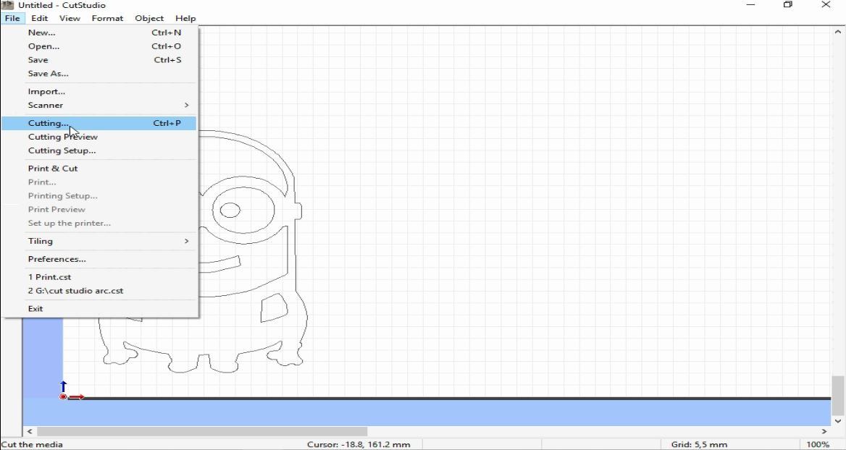Click vertical scrollbar up arrow
Viewport: 846px width, 450px height.
coord(838,32)
